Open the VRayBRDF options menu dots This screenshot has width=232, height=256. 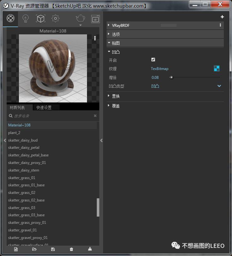[220, 25]
